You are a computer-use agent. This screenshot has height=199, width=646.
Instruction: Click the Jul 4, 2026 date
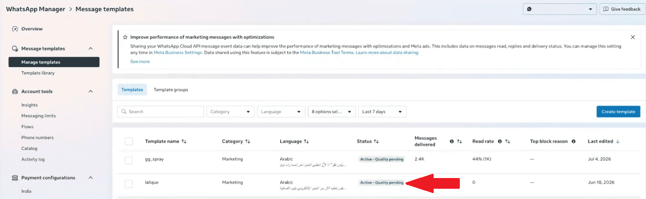[x=600, y=159]
